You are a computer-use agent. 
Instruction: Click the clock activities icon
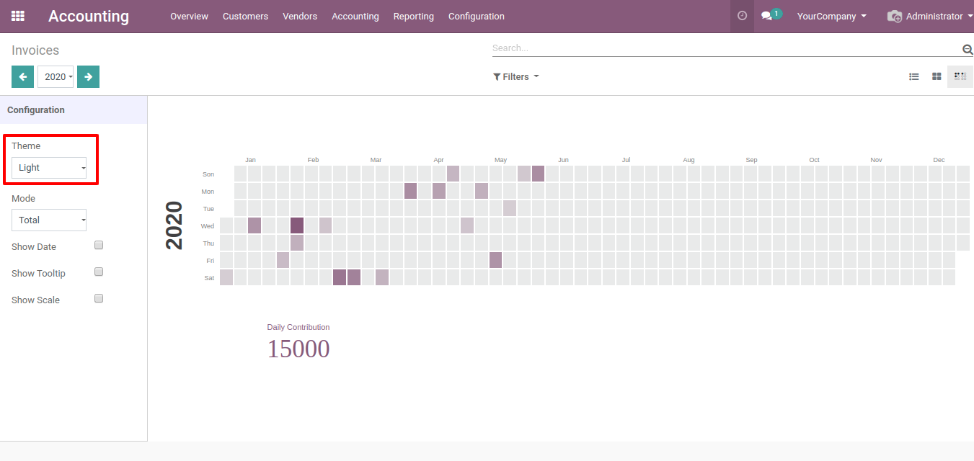742,16
